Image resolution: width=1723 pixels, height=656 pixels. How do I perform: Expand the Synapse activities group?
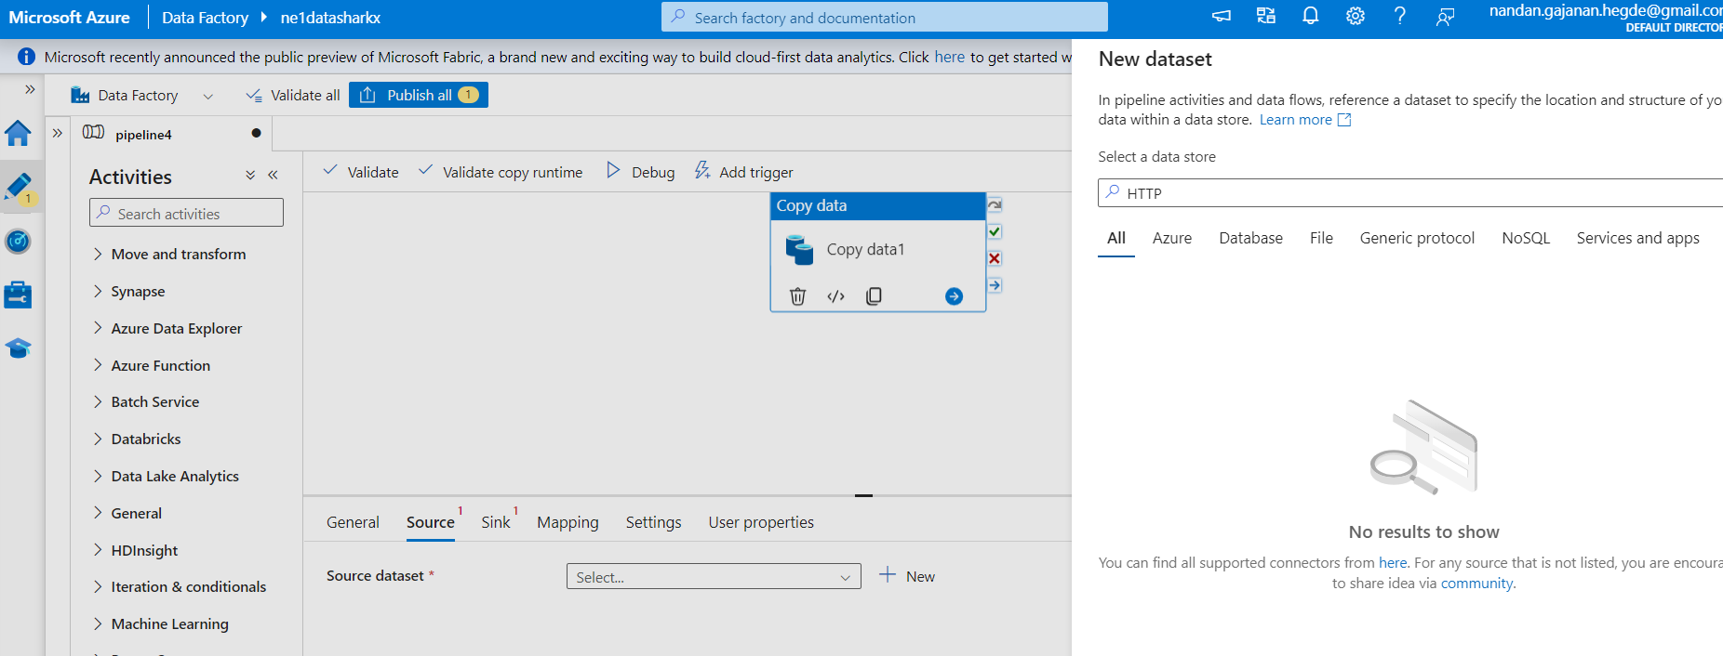tap(128, 291)
